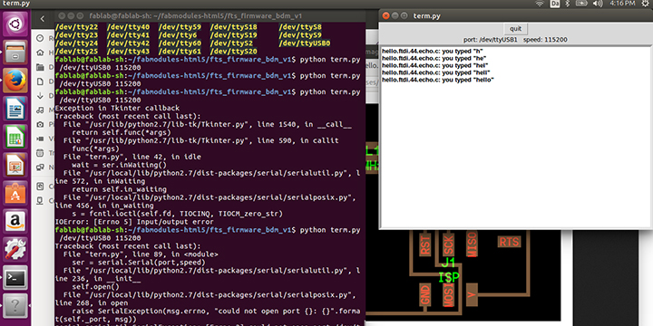Open the sound volume indicator
The width and height of the screenshot is (653, 326).
598,4
